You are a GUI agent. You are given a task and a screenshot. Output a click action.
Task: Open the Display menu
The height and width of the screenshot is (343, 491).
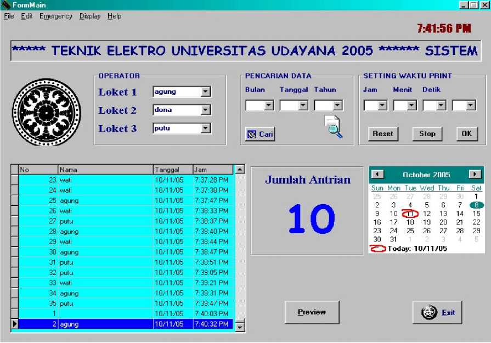(x=90, y=16)
